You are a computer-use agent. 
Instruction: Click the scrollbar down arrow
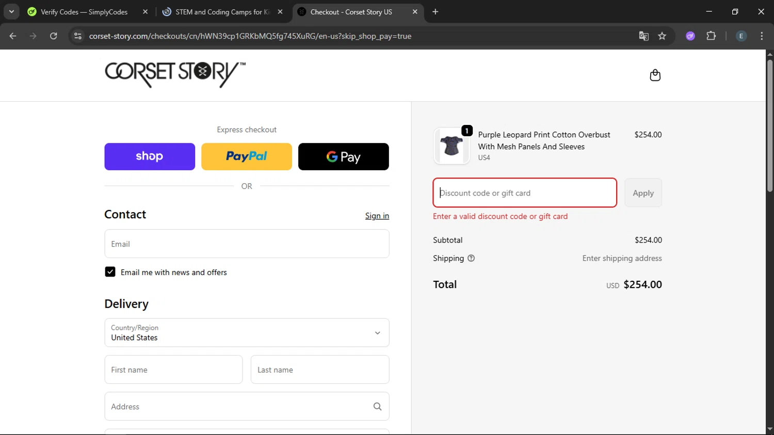coord(769,429)
